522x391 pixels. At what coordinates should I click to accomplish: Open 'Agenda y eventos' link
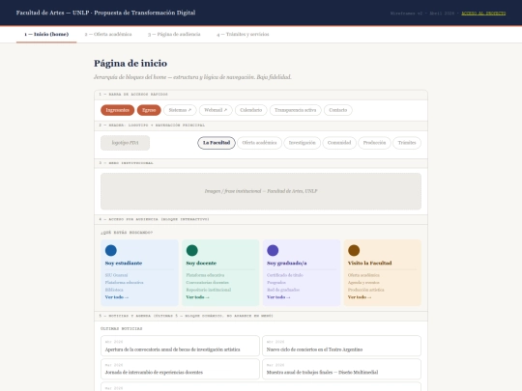coord(363,283)
